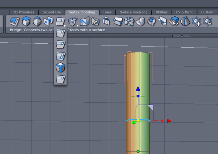
Task: Select the cylinder-on-surface blue edge icon
Action: [140, 21]
